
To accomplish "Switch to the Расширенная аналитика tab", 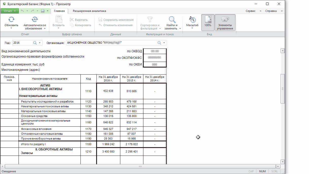I will [x=89, y=11].
